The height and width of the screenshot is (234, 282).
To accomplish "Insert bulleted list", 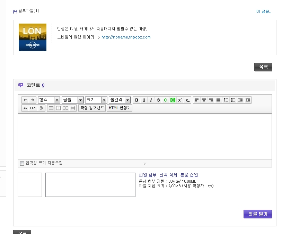I will (233, 100).
